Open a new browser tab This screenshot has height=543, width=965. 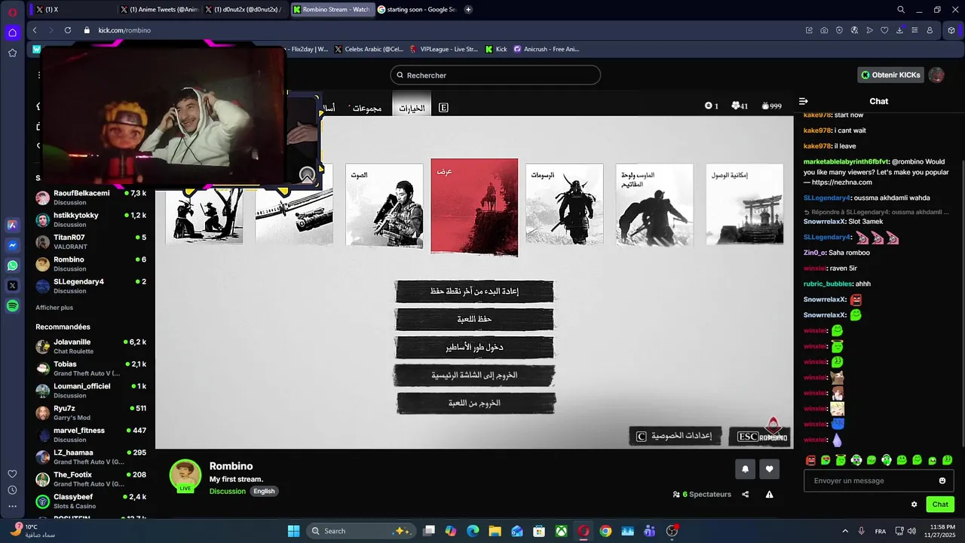tap(468, 10)
